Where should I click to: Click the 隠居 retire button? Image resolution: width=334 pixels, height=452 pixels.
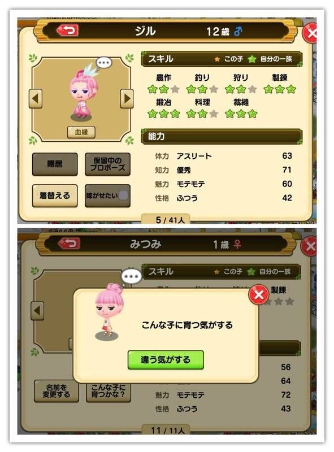tap(55, 164)
